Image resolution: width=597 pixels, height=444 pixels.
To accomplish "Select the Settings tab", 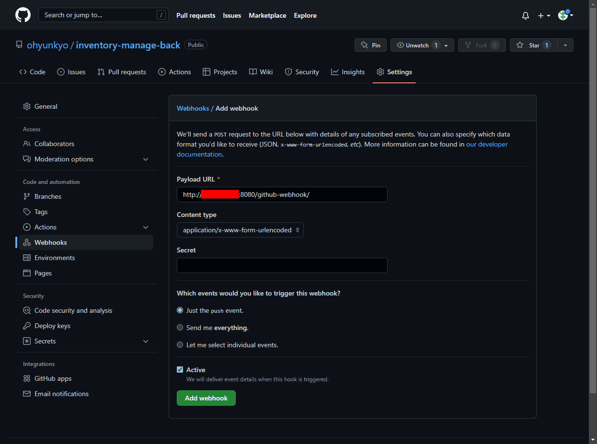I will (x=394, y=72).
